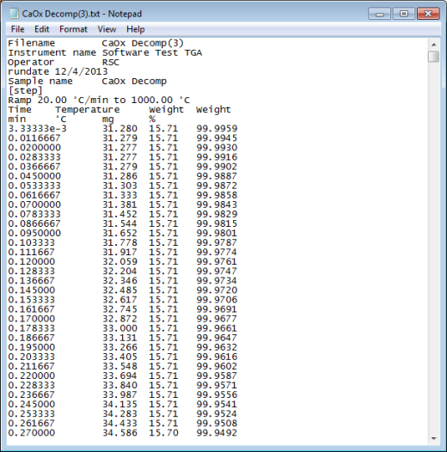Click the vertical scrollbar thumb
447x452 pixels.
[x=434, y=57]
